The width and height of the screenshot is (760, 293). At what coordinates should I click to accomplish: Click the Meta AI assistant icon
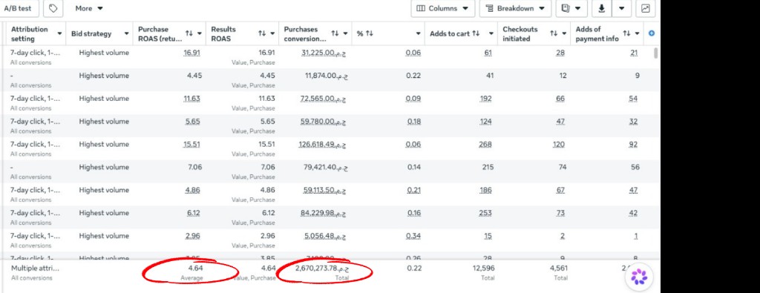pyautogui.click(x=639, y=277)
